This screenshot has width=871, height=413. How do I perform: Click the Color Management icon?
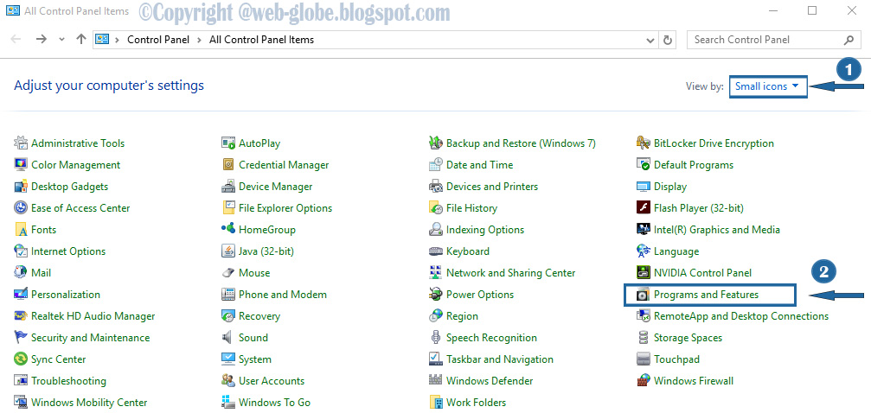[21, 165]
